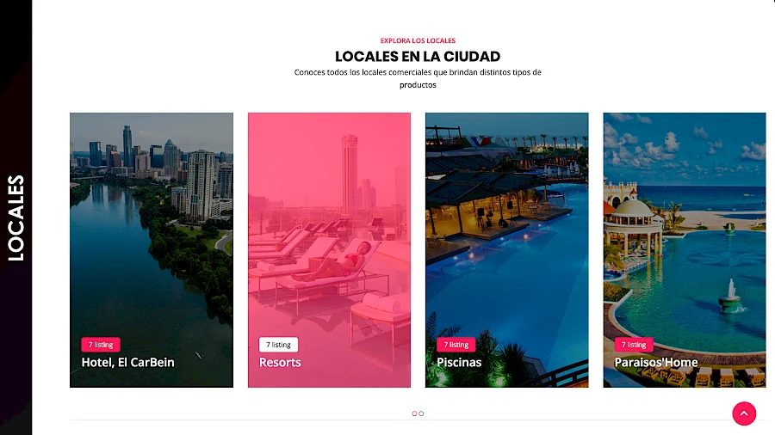
Task: Click the Paraisos'Home title link
Action: tap(656, 362)
